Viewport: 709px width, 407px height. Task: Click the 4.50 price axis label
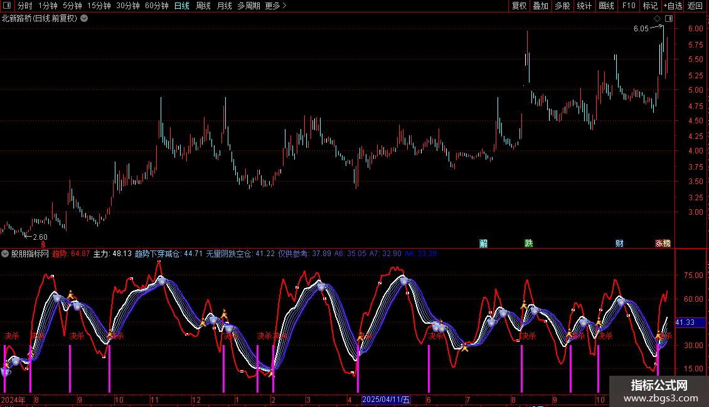click(x=695, y=120)
